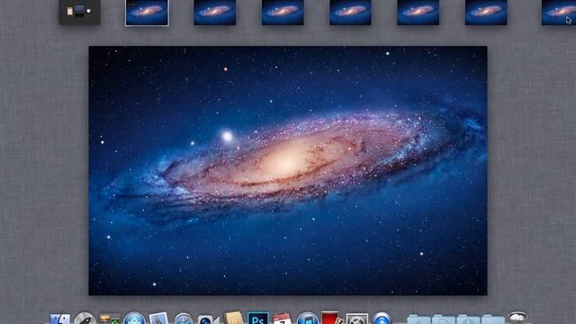576x324 pixels.
Task: Open Mail stamp icon in Dock
Action: [158, 319]
